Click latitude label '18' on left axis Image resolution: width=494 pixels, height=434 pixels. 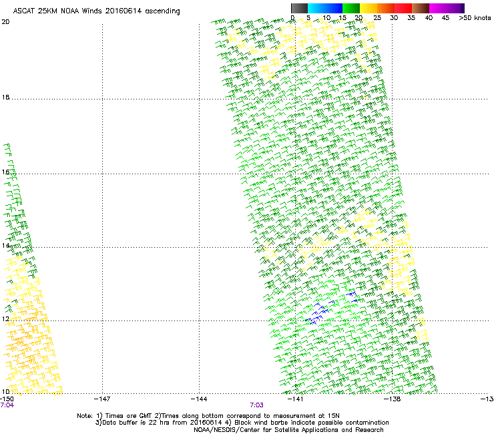[5, 97]
